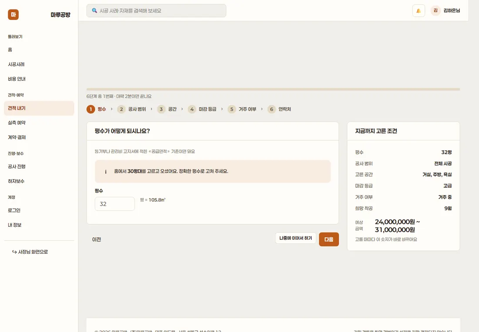
Task: Focus the 시공 사례·자재 search field
Action: pos(156,11)
